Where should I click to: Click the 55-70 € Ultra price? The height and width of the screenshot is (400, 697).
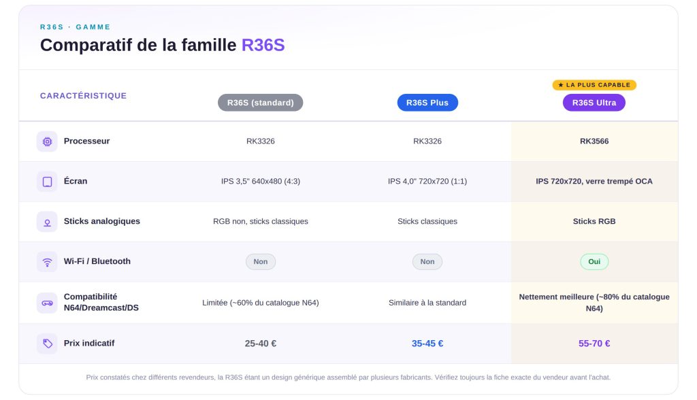594,344
